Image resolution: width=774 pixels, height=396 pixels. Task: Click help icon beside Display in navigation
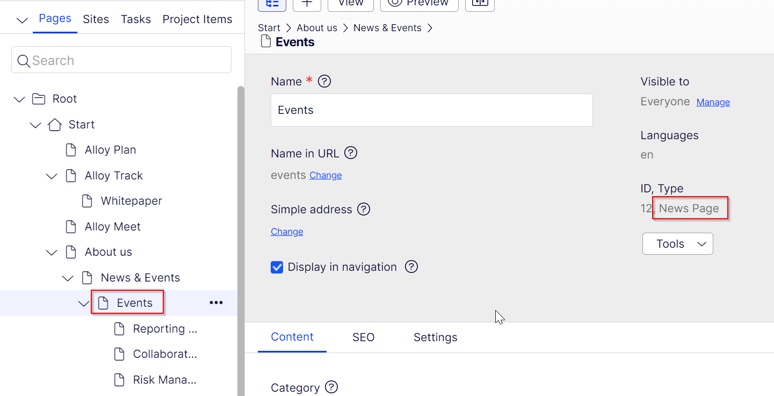(x=411, y=267)
